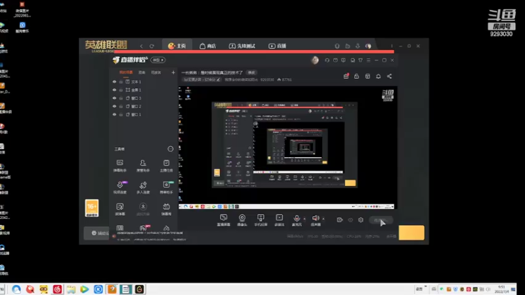The width and height of the screenshot is (525, 295).
Task: Open the layout grid icon in the stream header
Action: point(367,76)
